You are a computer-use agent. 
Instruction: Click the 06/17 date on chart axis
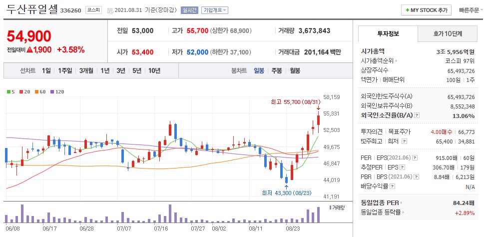50,228
